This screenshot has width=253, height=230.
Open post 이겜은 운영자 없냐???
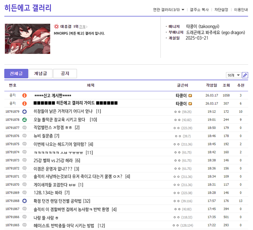[x=53, y=169]
